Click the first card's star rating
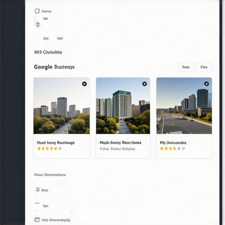Viewport: 225px width, 225px height. (47, 149)
